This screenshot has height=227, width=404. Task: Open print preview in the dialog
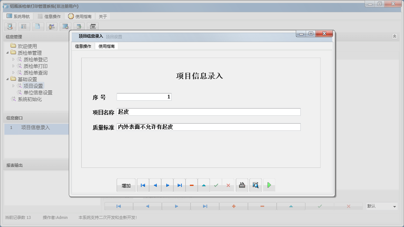coord(255,185)
